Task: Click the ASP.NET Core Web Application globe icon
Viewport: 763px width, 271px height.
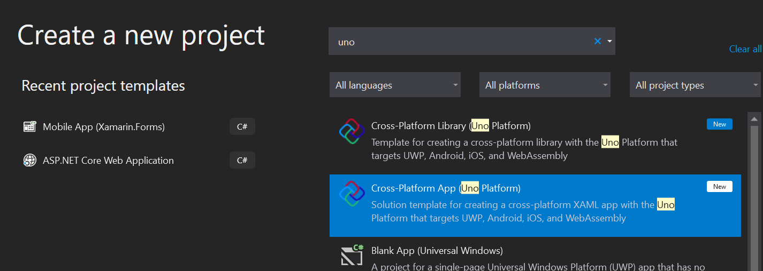Action: 29,160
